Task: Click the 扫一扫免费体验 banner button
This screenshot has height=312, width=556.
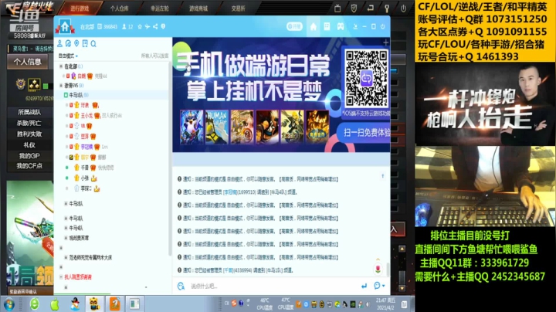Action: (x=364, y=133)
